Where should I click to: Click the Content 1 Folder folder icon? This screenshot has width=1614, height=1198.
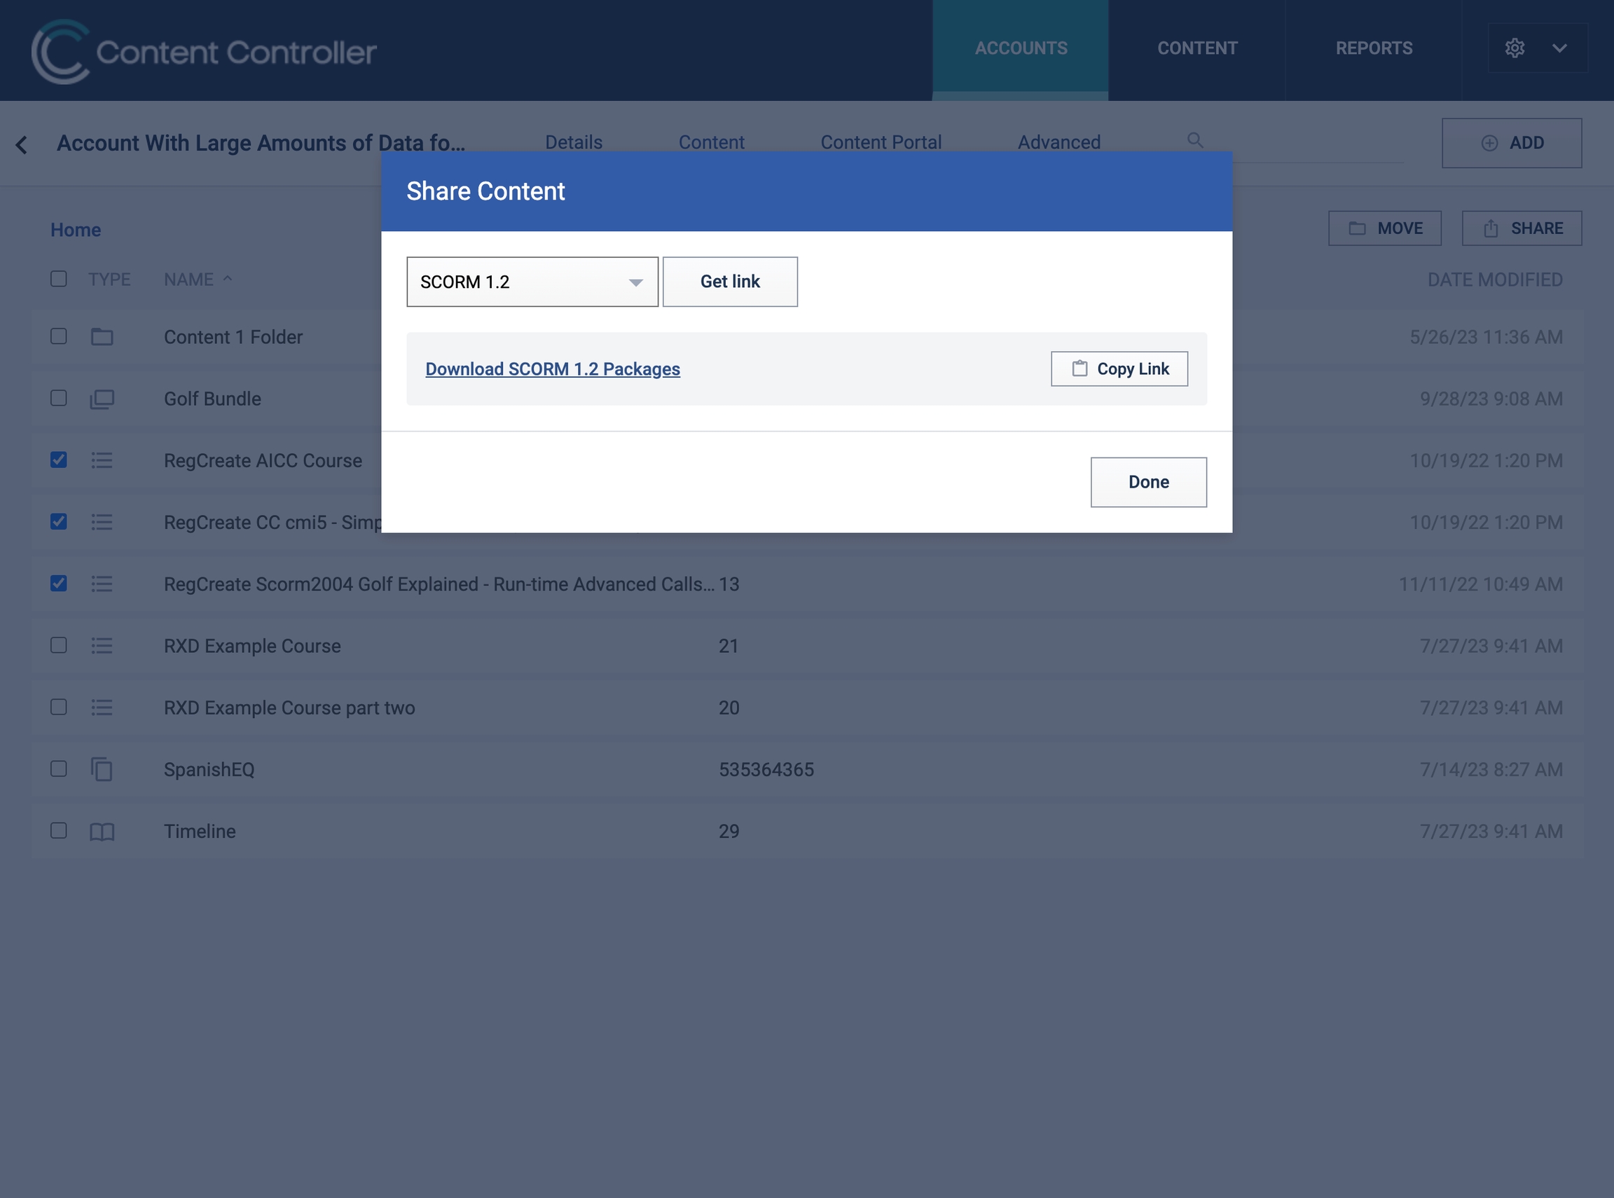(x=102, y=336)
